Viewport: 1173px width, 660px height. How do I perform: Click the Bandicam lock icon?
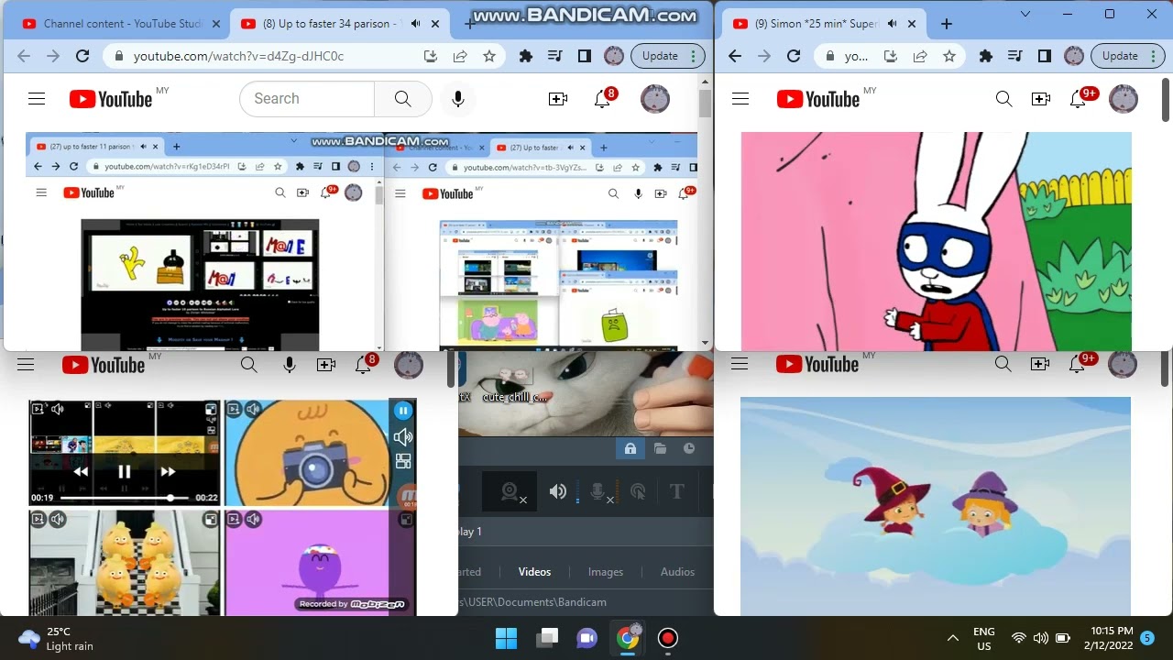630,448
